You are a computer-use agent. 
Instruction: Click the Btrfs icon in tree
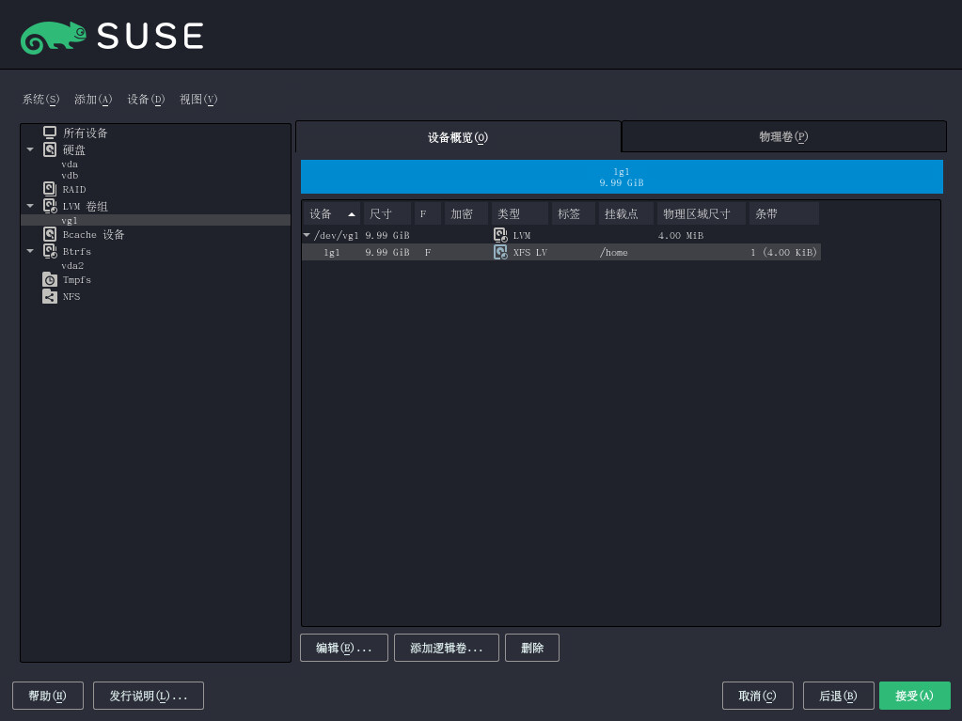50,251
